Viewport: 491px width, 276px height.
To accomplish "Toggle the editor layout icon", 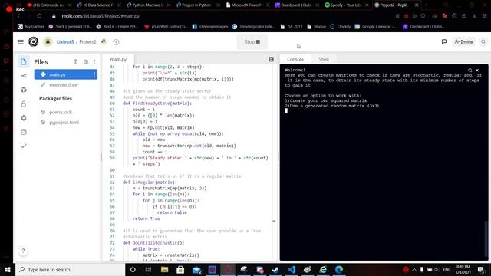I will (271, 60).
